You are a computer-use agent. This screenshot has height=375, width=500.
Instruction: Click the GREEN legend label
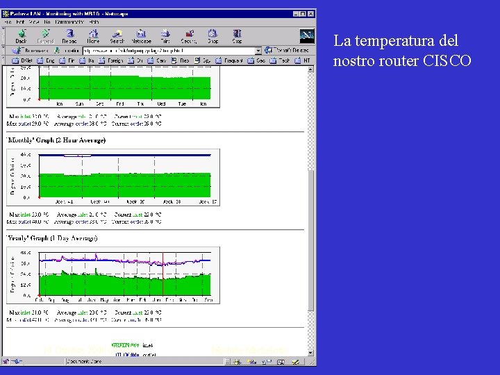125,345
